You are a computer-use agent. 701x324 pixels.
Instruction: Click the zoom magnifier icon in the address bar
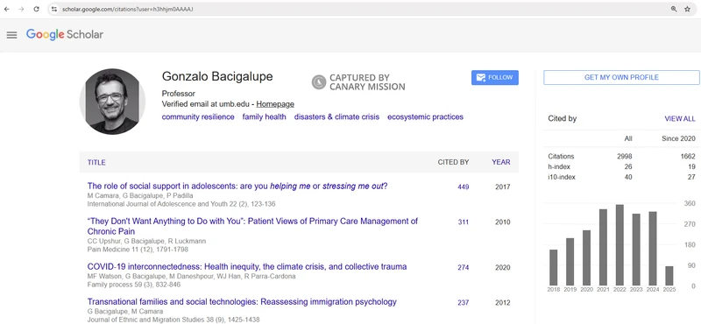point(674,9)
